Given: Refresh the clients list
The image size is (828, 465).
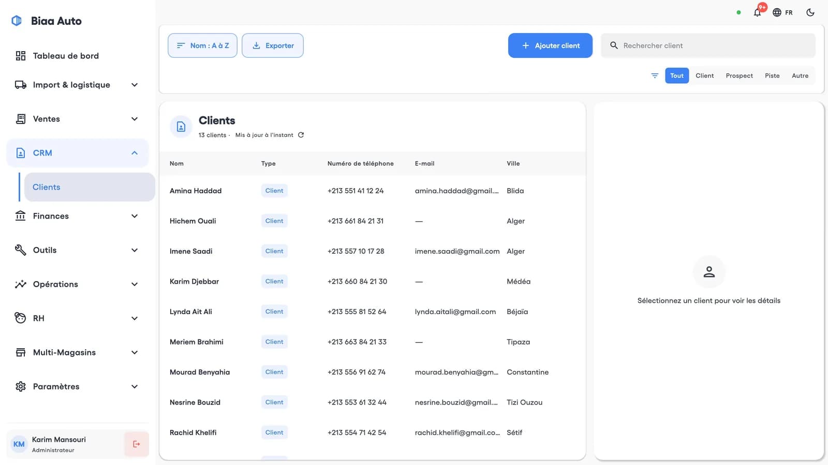Looking at the screenshot, I should 301,135.
